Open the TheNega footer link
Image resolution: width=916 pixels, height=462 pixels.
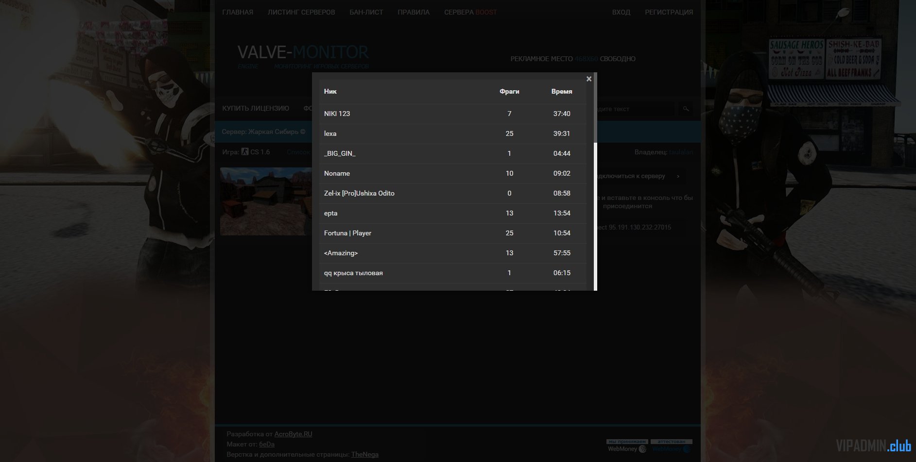click(x=365, y=454)
